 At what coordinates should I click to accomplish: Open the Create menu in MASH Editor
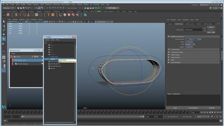coord(13,54)
